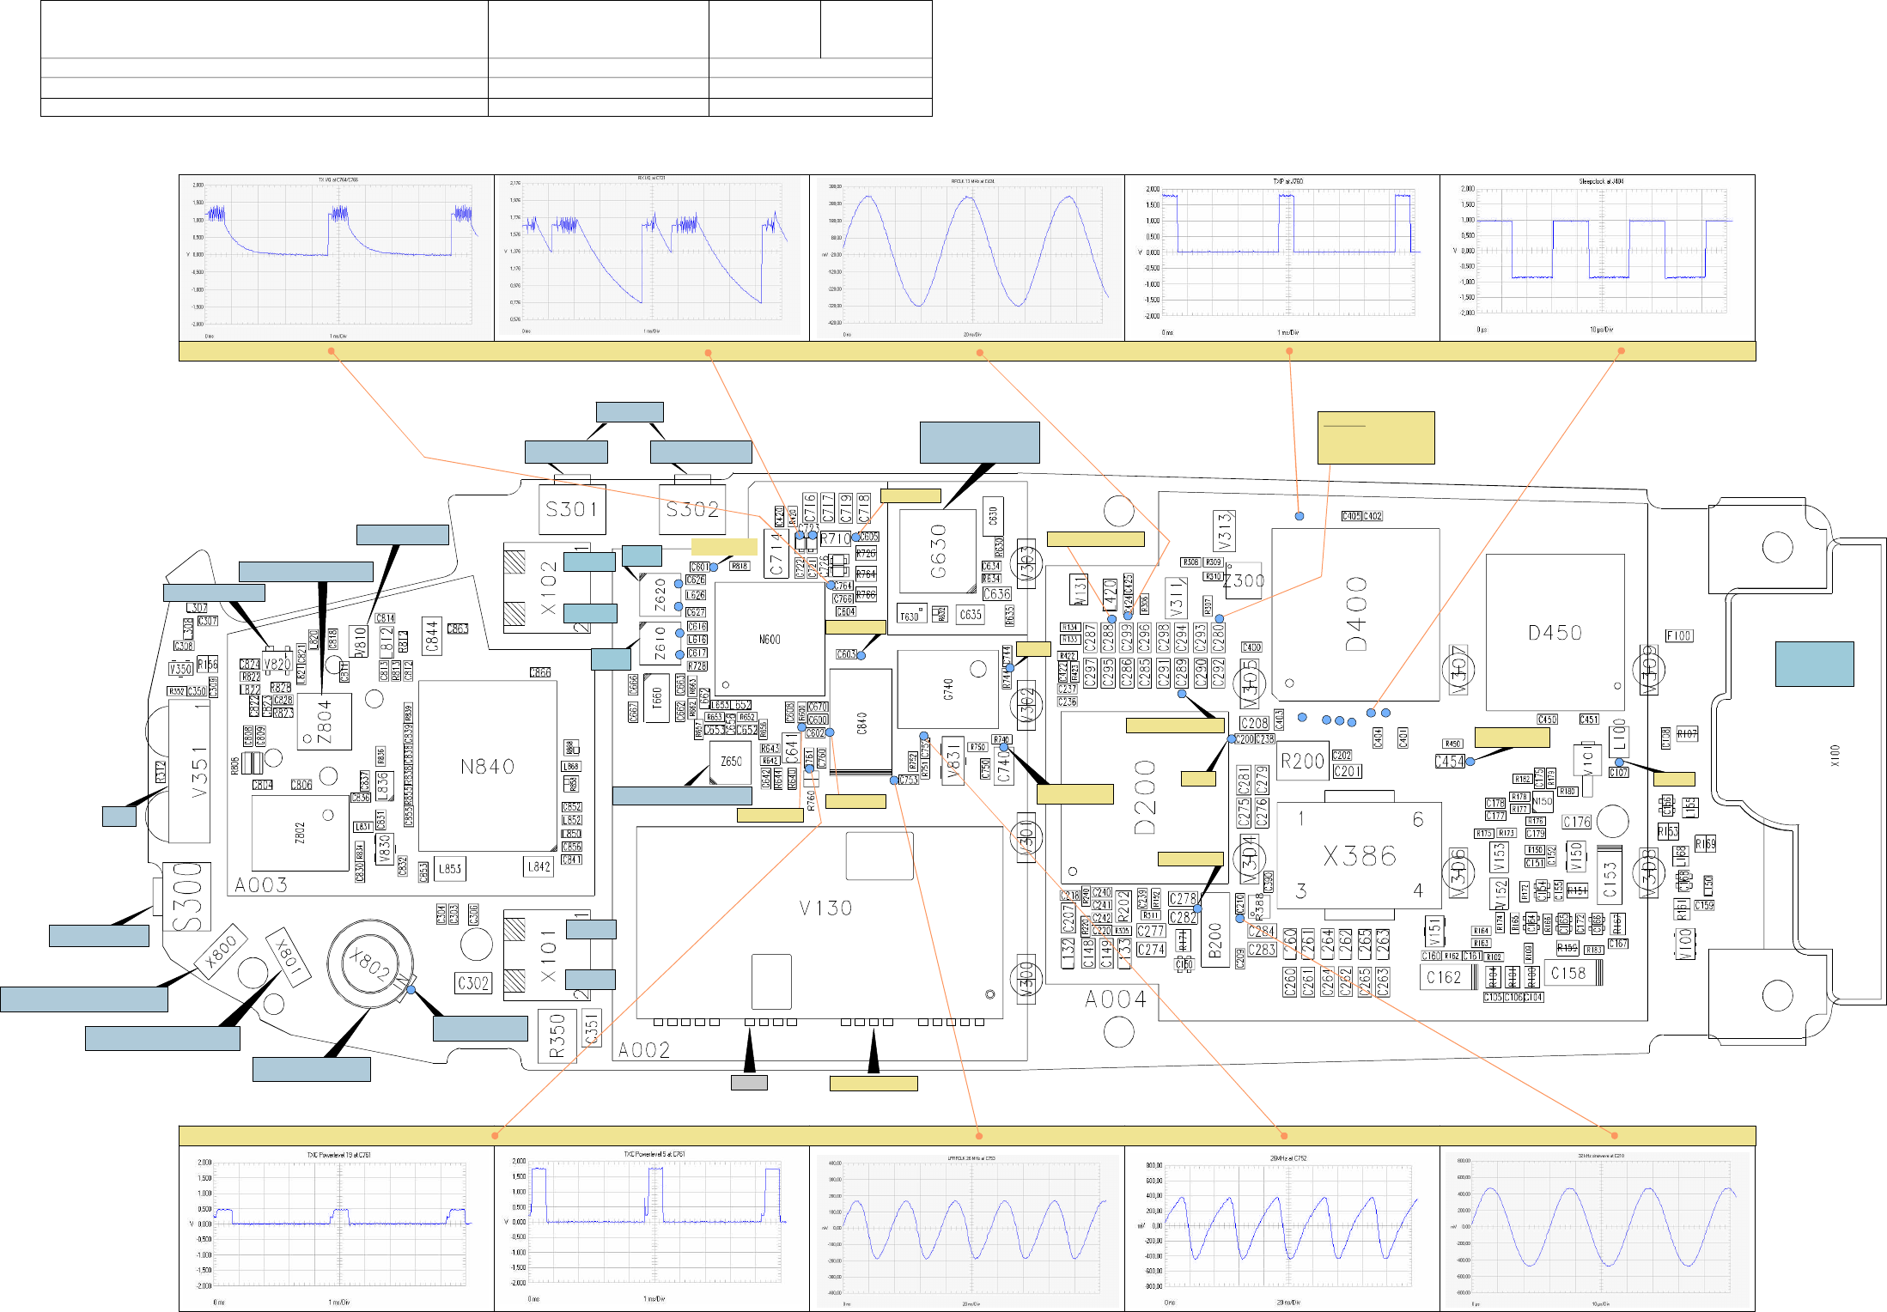Click the N840 chip on the board
Screen dimensions: 1887x1312
point(487,766)
